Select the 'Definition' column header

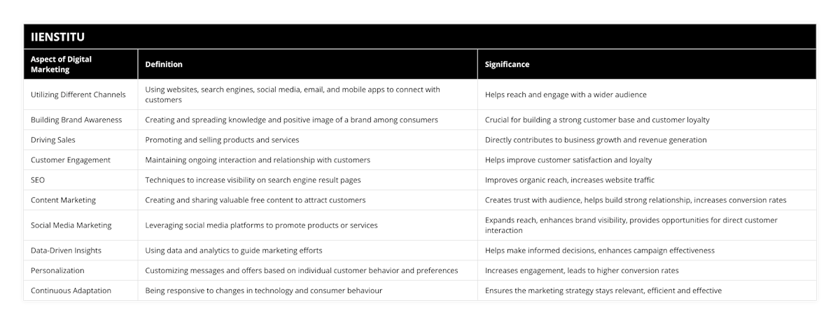tap(164, 64)
